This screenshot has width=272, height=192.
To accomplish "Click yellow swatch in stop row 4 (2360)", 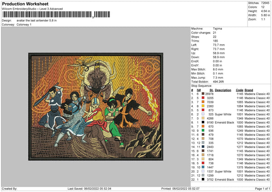I will point(203,106).
